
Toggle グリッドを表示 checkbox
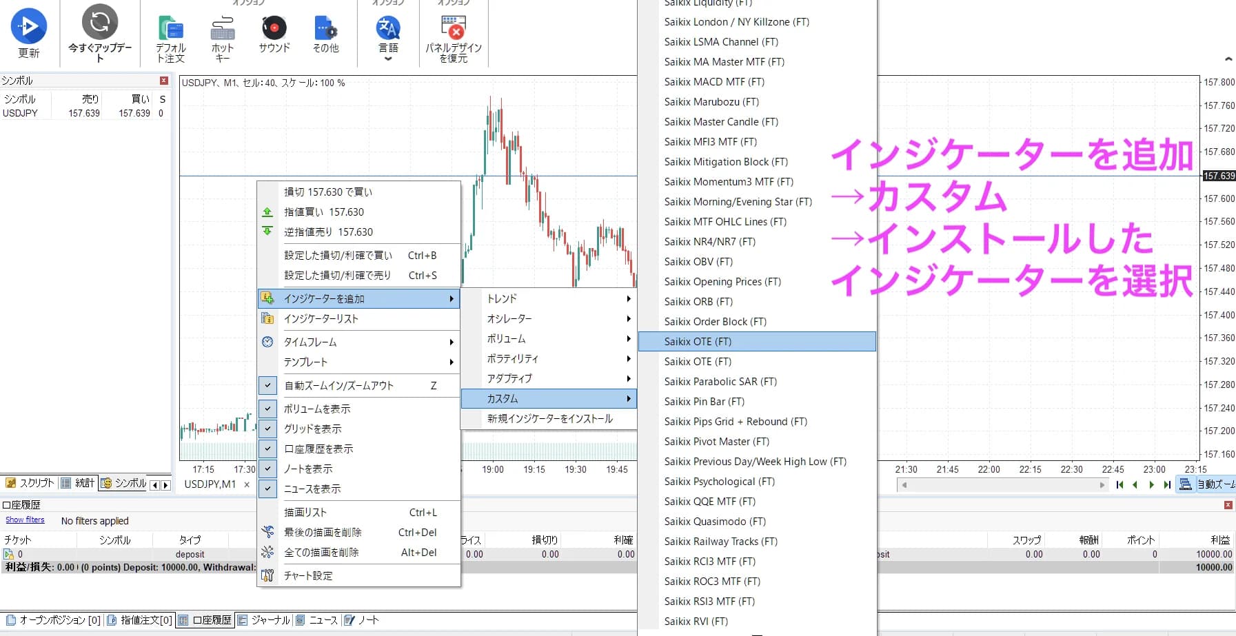click(267, 429)
